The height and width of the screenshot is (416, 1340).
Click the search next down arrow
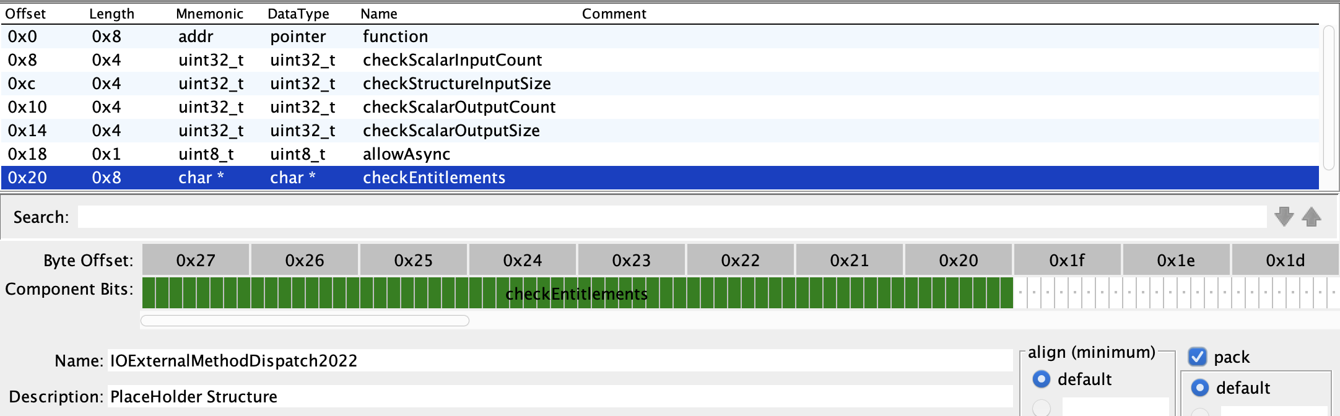(x=1284, y=217)
